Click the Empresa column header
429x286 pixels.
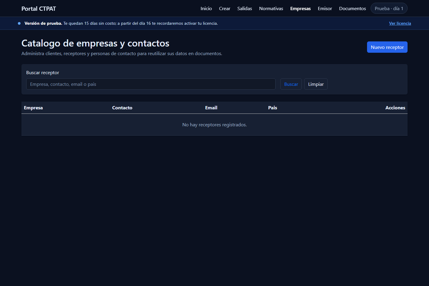pyautogui.click(x=33, y=108)
